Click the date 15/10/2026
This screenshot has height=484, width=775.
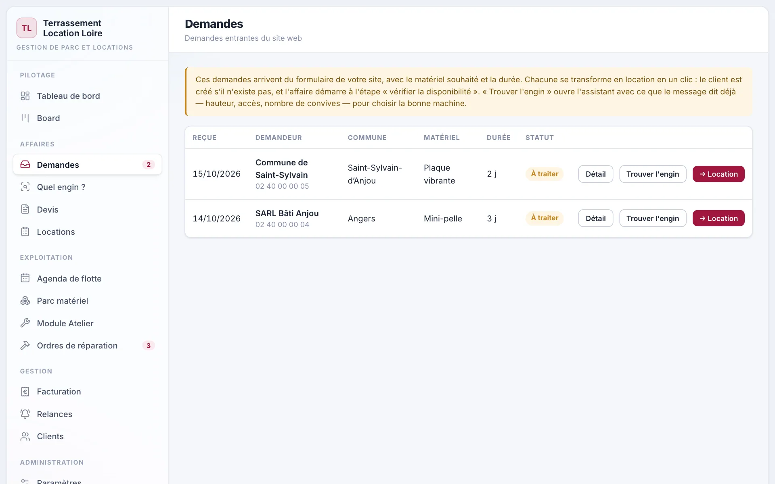click(217, 174)
